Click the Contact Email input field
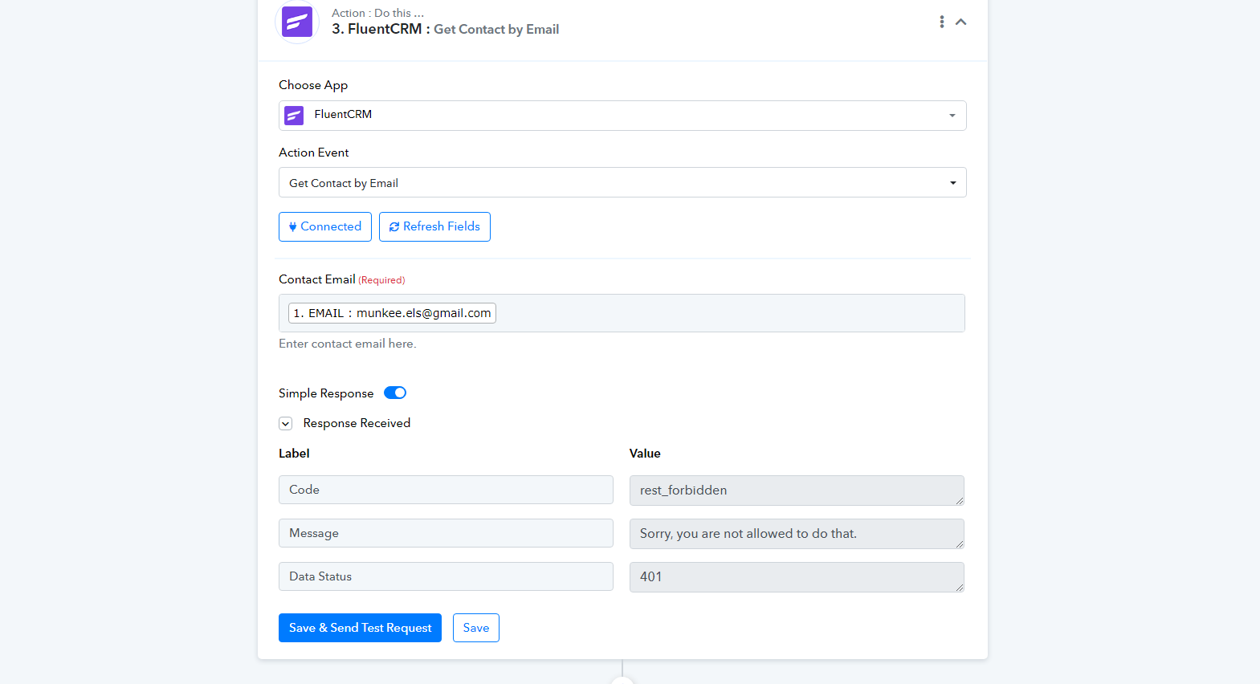 [x=622, y=313]
